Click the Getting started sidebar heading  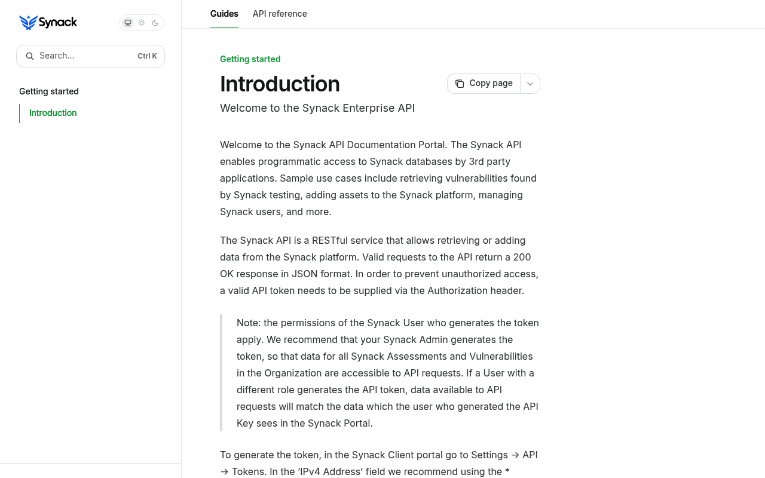tap(49, 91)
